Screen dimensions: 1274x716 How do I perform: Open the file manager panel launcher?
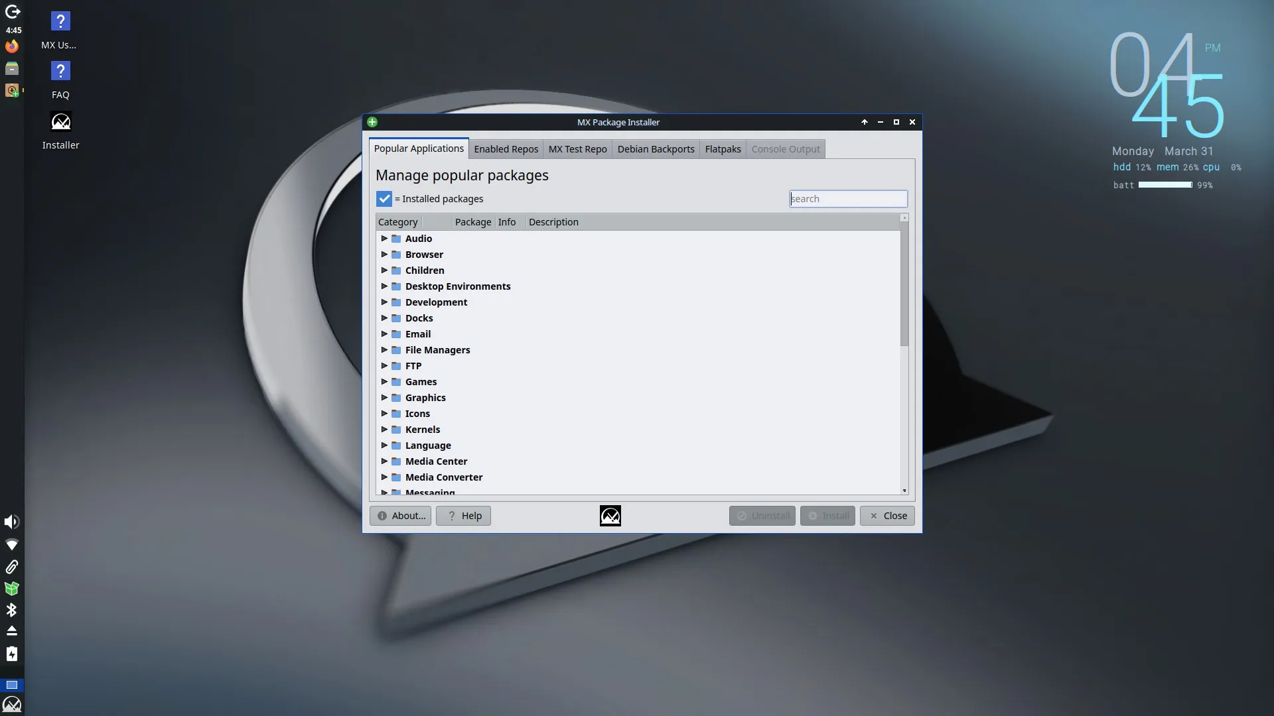point(12,68)
